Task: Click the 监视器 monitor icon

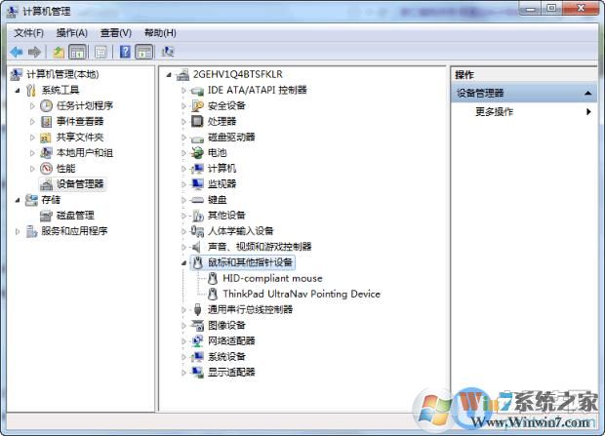Action: 197,184
